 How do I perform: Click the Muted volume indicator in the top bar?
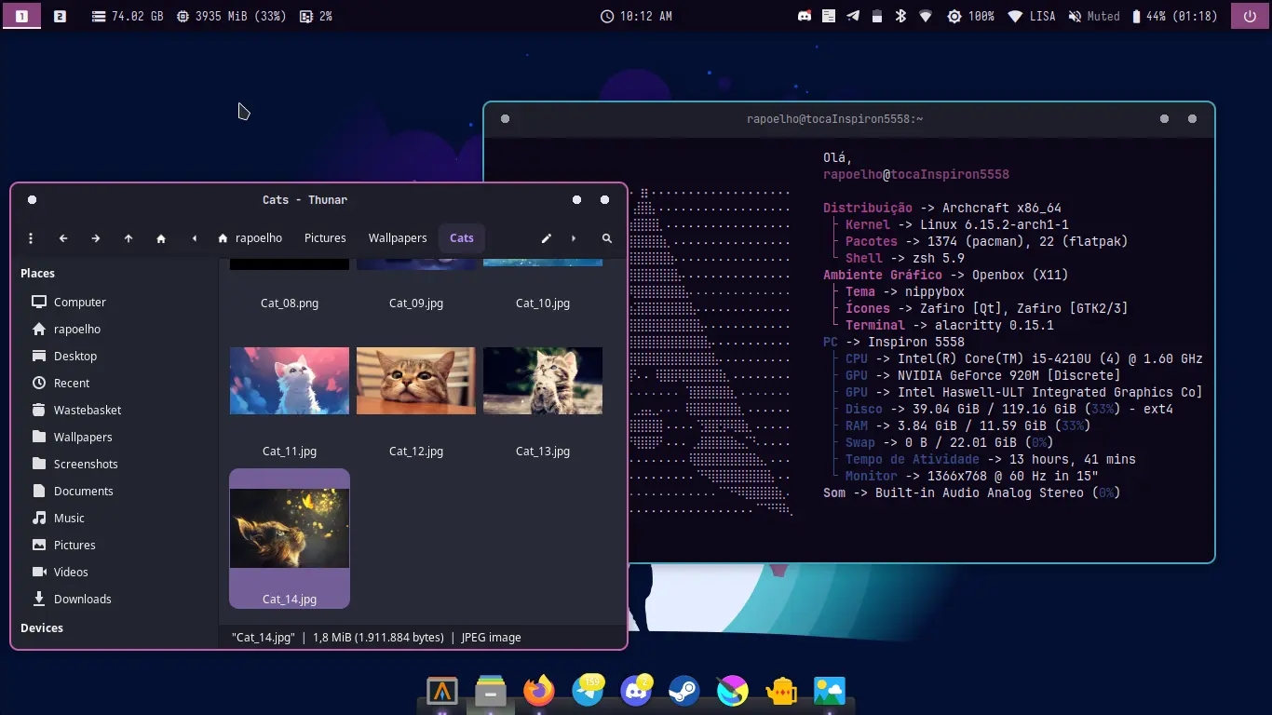1094,16
